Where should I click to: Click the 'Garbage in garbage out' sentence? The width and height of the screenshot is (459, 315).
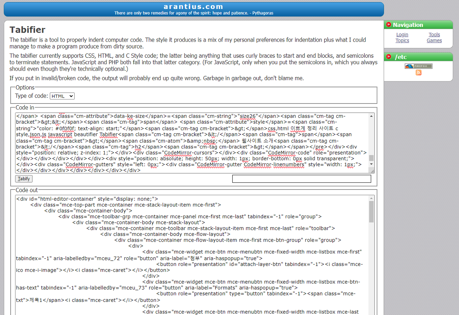point(254,78)
